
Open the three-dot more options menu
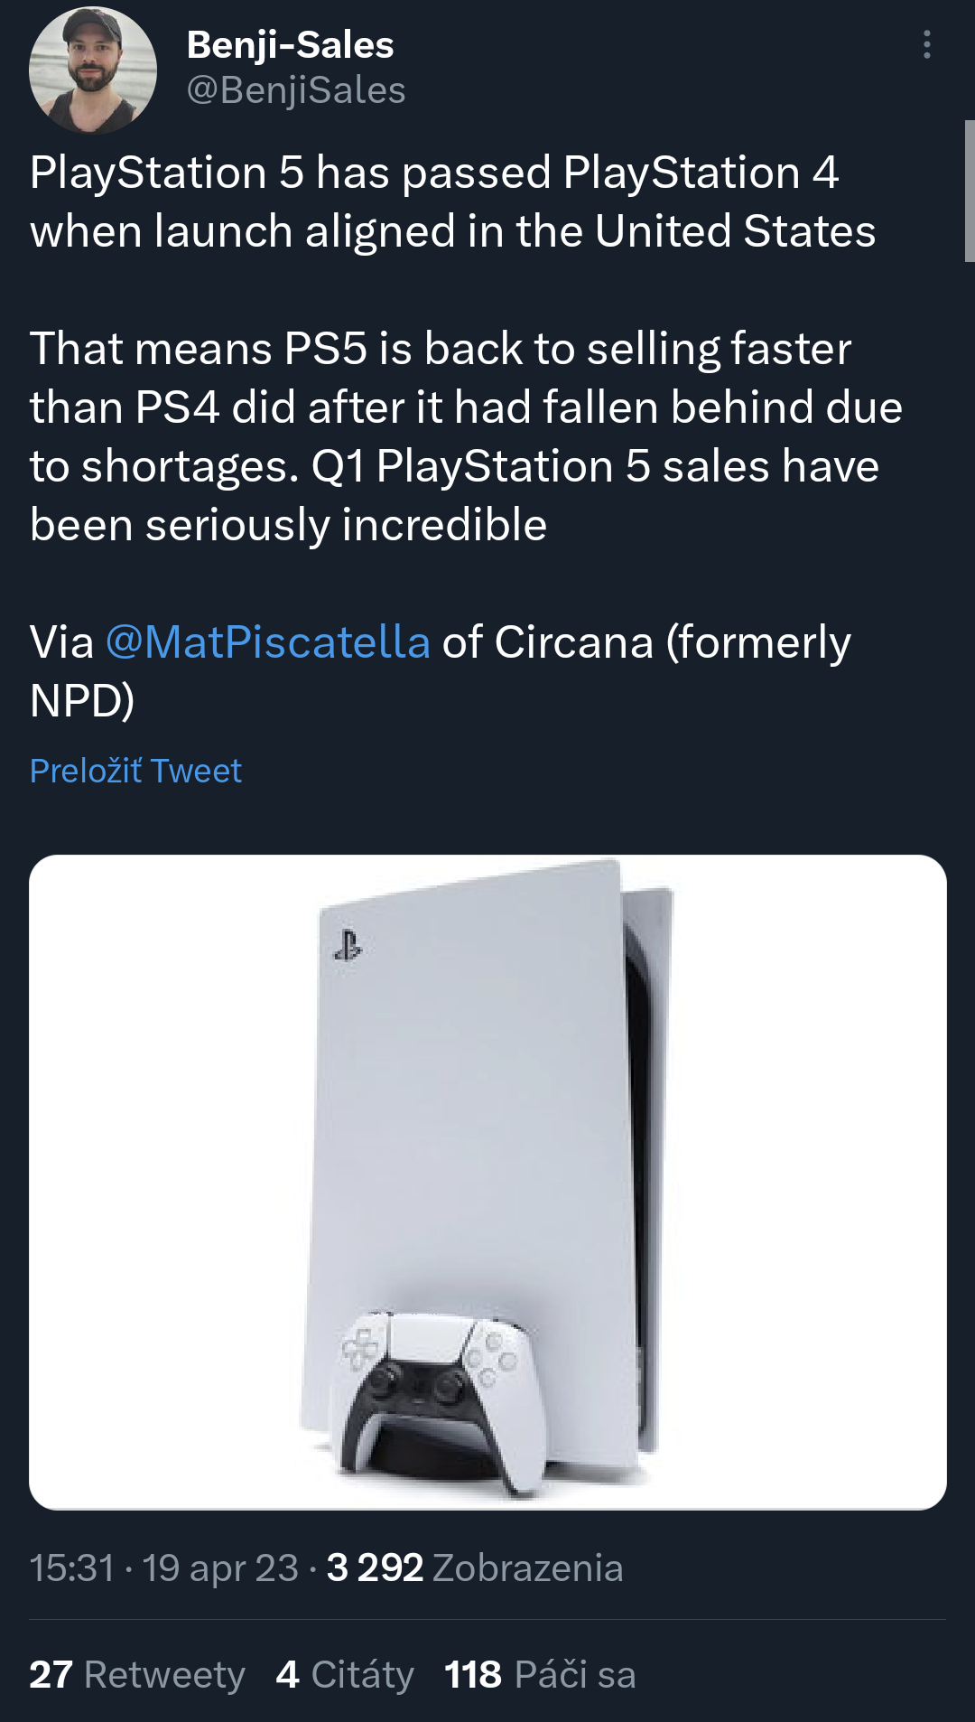[x=926, y=44]
